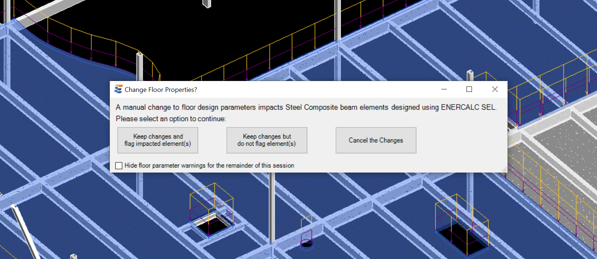This screenshot has width=597, height=259.
Task: Select the small circular floor opening
Action: tap(306, 244)
